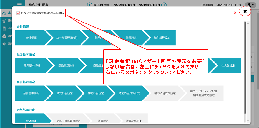
Task: Click scrollbar down arrow in wizard
Action: pos(248,121)
